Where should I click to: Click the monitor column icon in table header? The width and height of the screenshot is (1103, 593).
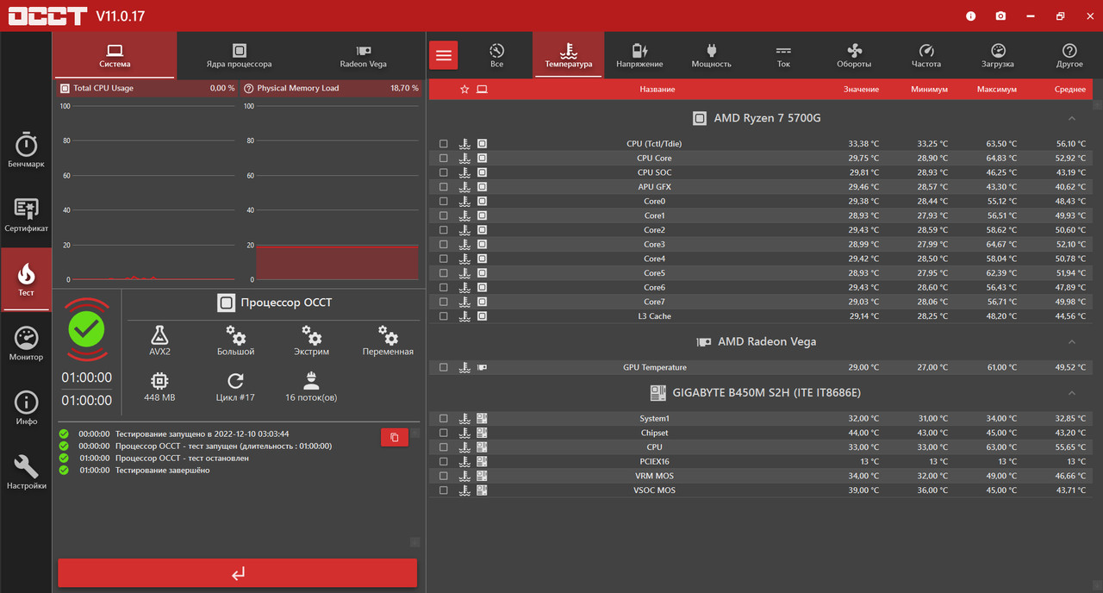tap(482, 90)
